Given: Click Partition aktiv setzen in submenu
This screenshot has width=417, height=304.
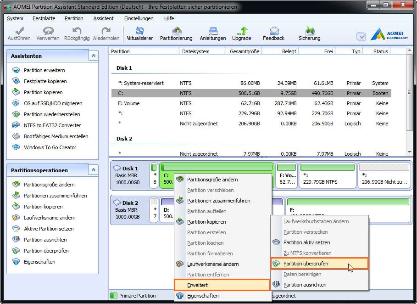Looking at the screenshot, I should (x=306, y=242).
